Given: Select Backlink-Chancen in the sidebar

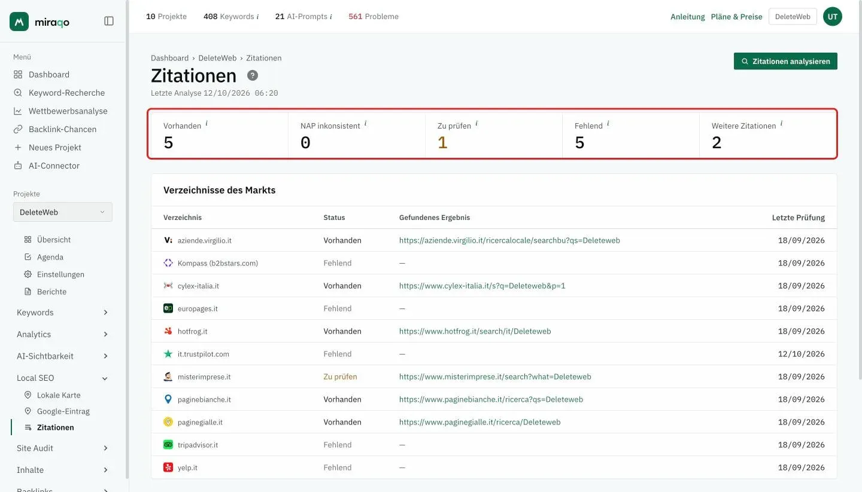Looking at the screenshot, I should click(x=63, y=129).
